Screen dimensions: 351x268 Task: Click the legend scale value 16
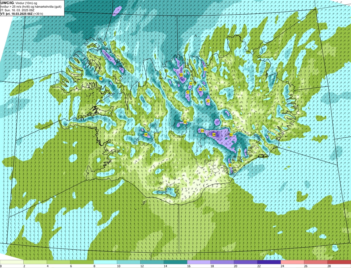[x=188, y=266]
